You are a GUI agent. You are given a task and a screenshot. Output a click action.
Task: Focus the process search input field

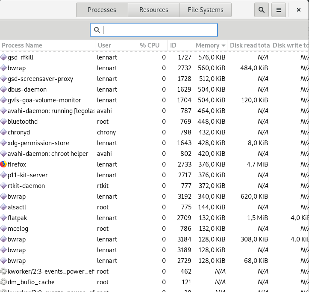pyautogui.click(x=154, y=30)
